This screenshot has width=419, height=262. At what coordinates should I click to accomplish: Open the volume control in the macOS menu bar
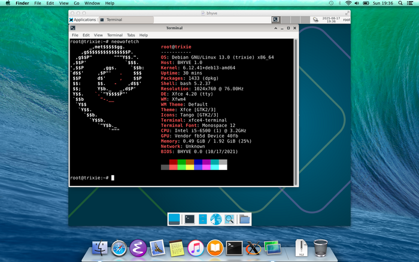(357, 3)
